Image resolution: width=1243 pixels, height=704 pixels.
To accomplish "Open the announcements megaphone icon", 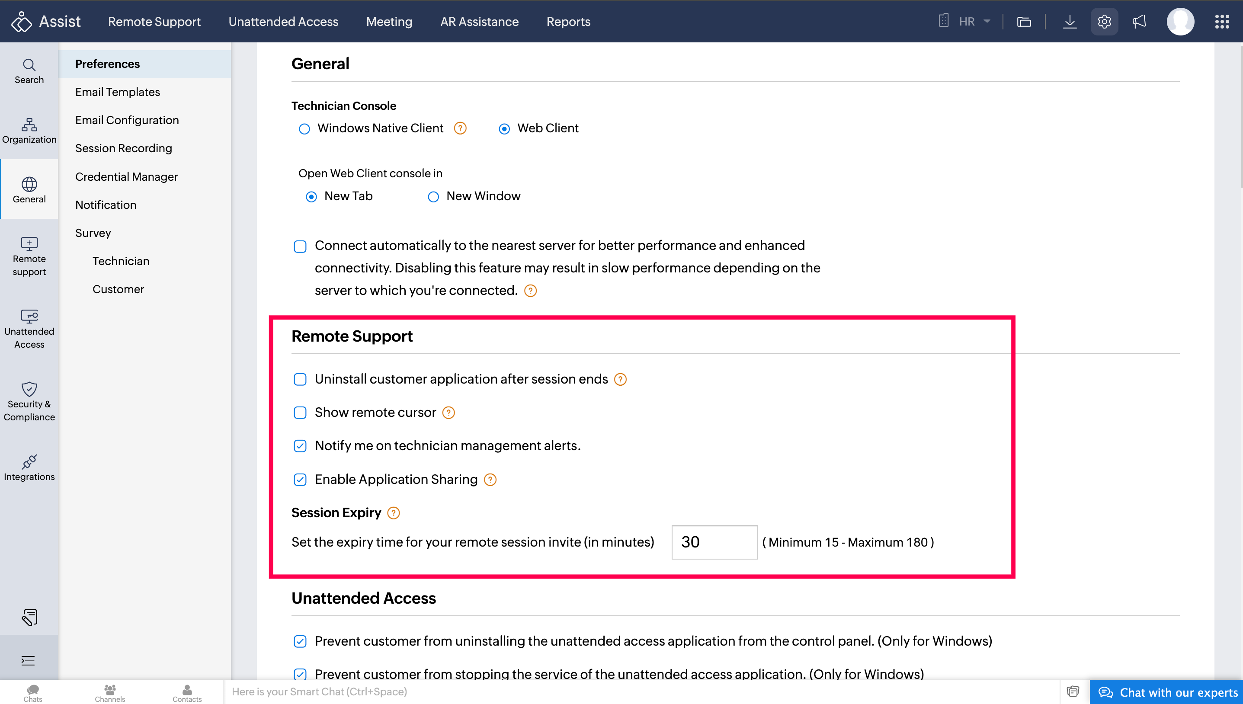I will click(x=1139, y=21).
